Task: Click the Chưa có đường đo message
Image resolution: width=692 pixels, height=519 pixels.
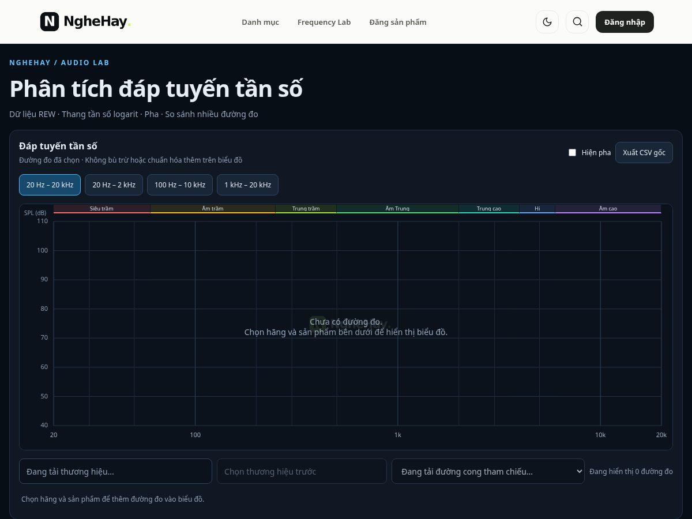Action: pyautogui.click(x=346, y=322)
